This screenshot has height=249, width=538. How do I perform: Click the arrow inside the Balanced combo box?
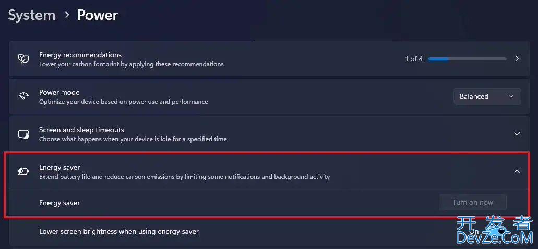pos(510,96)
